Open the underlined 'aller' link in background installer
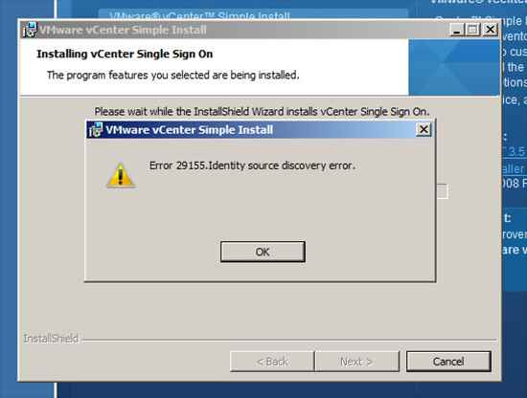 (x=513, y=168)
